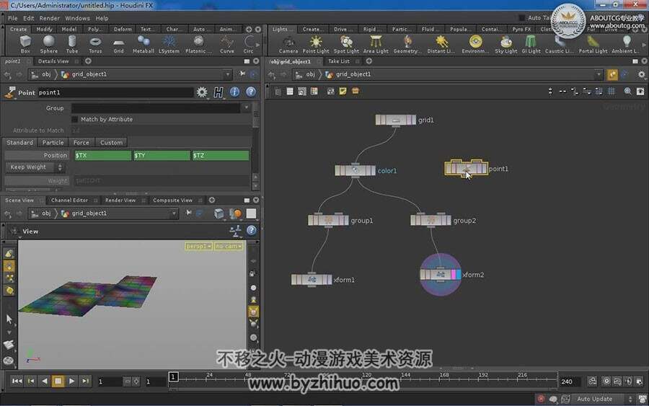This screenshot has width=649, height=406.
Task: Select the Metaball shelf tool
Action: coord(144,44)
